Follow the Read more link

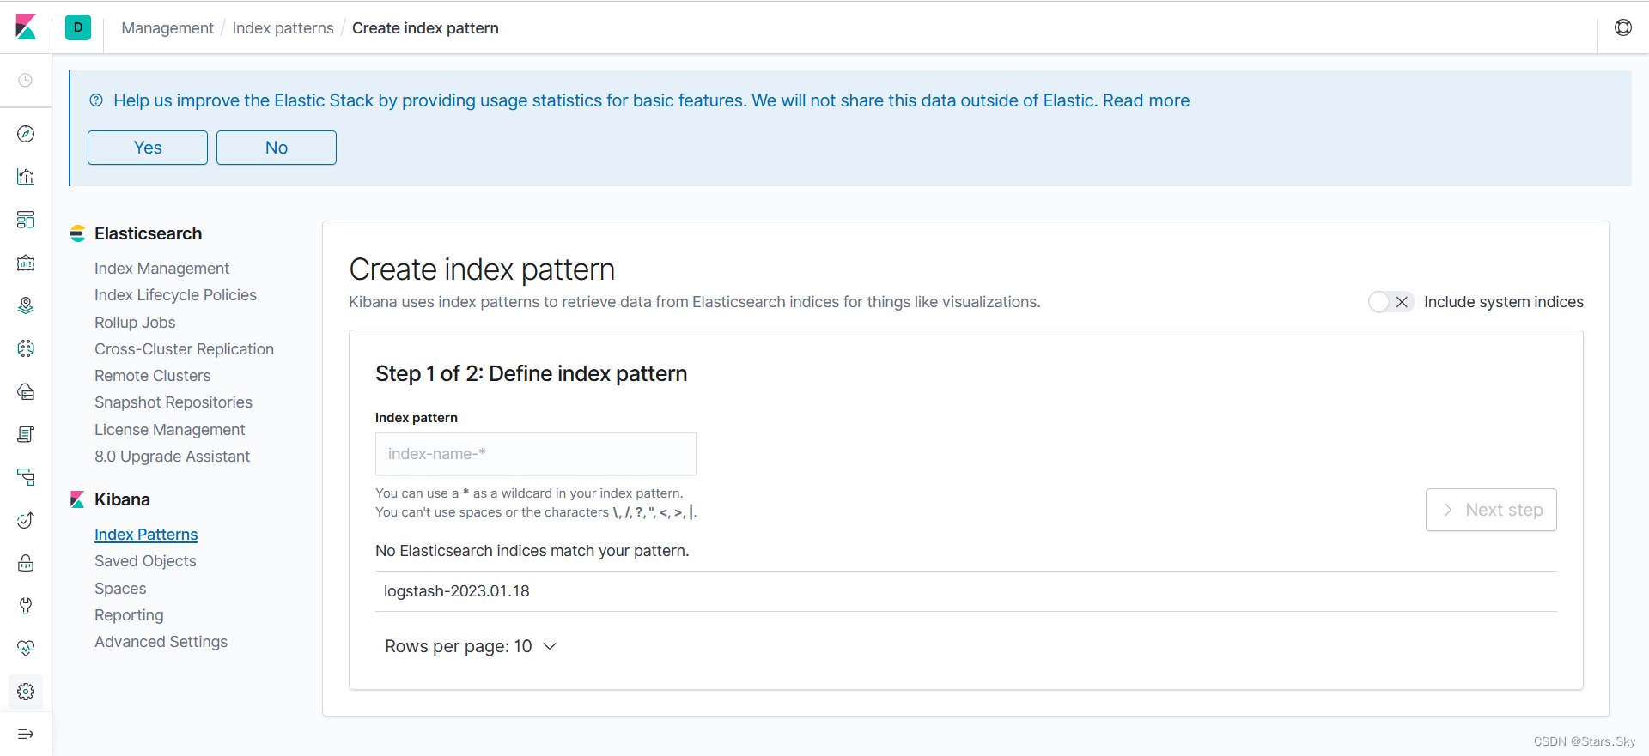[1146, 100]
